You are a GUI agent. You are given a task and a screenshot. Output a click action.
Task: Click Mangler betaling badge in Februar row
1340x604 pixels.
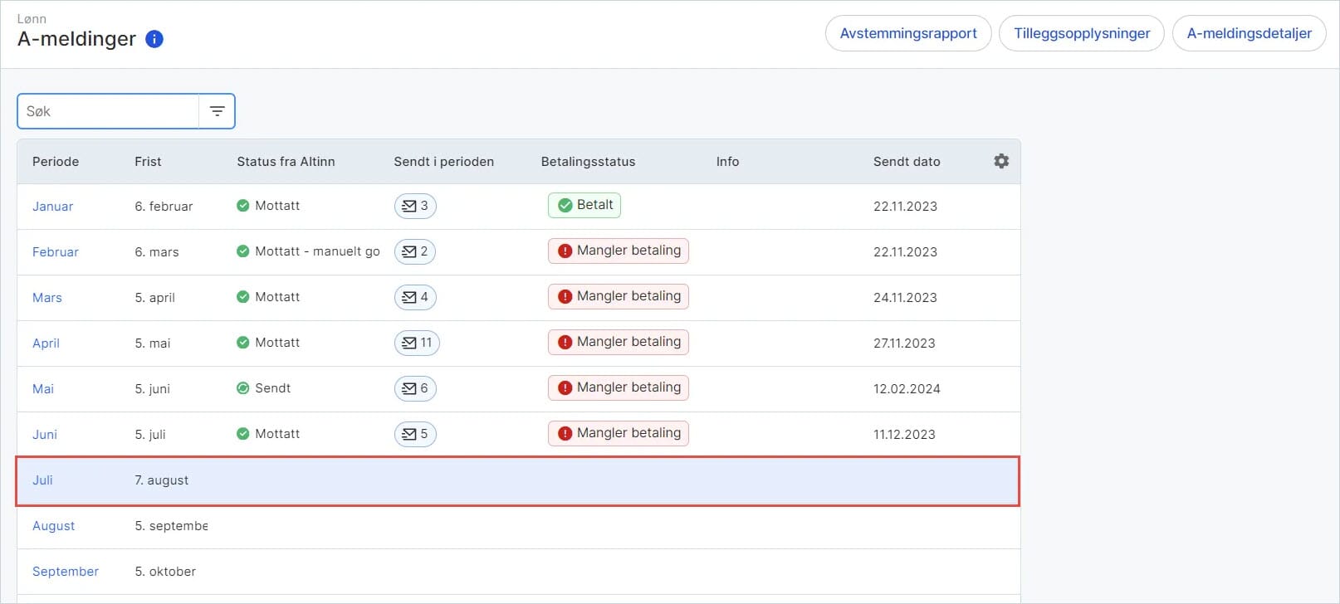(x=619, y=251)
